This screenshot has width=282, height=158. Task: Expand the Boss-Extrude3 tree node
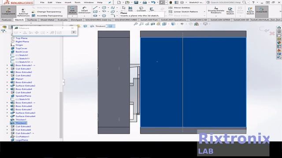[x=7, y=83]
